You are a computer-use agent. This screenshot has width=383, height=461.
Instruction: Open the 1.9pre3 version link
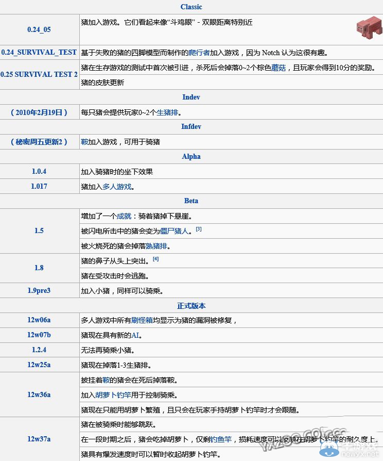tap(39, 290)
